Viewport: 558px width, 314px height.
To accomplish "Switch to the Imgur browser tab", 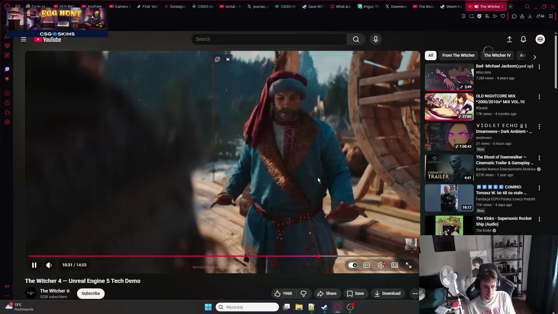I will (x=368, y=7).
